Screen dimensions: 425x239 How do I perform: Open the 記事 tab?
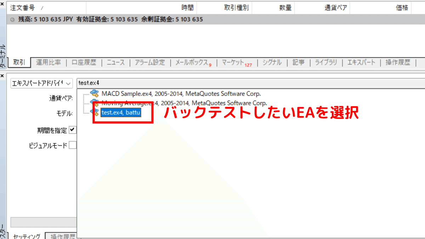click(298, 62)
